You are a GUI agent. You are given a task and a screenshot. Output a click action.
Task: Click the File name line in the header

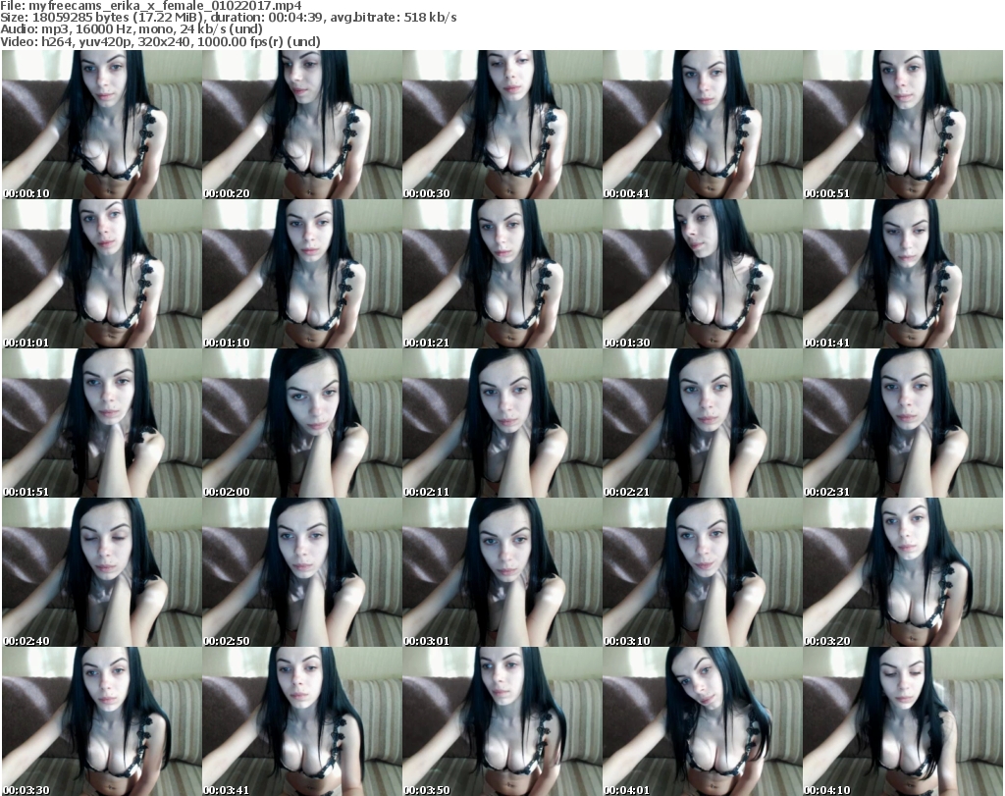150,5
